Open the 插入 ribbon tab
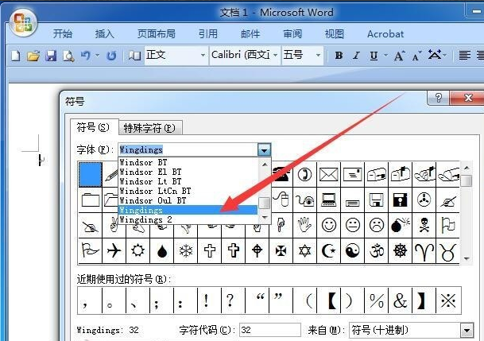 (x=105, y=33)
